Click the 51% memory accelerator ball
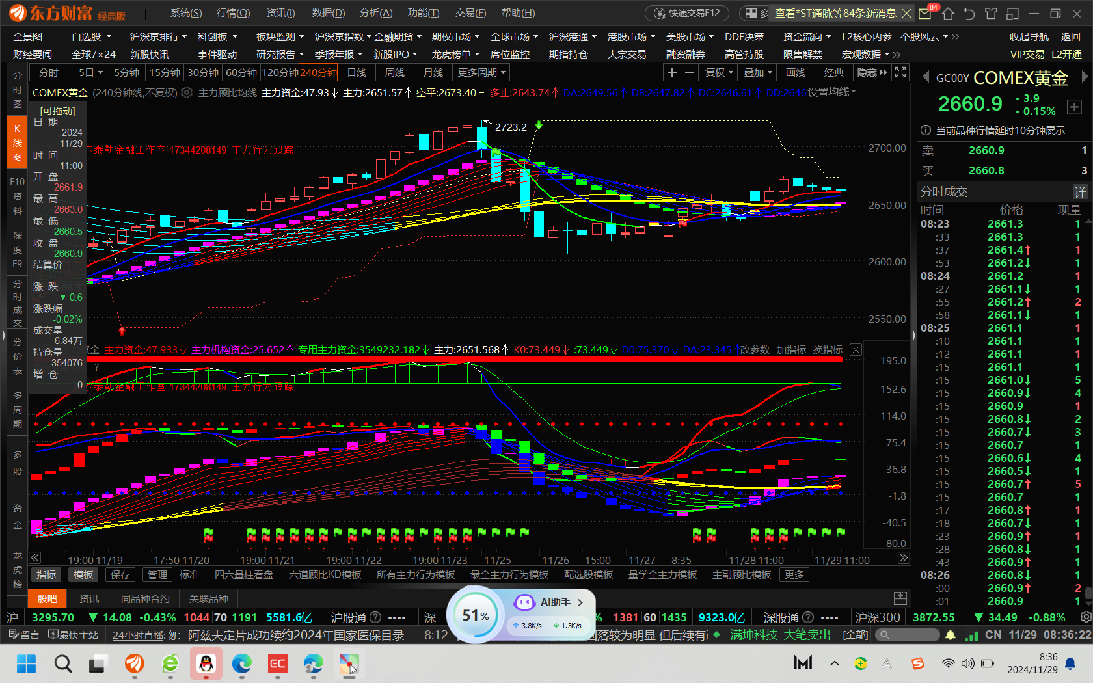The height and width of the screenshot is (683, 1093). (476, 615)
